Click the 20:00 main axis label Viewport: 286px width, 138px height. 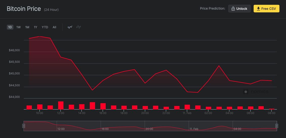145,113
